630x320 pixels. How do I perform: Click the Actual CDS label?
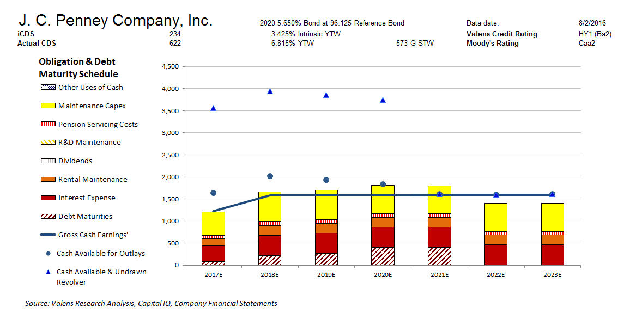coord(37,44)
